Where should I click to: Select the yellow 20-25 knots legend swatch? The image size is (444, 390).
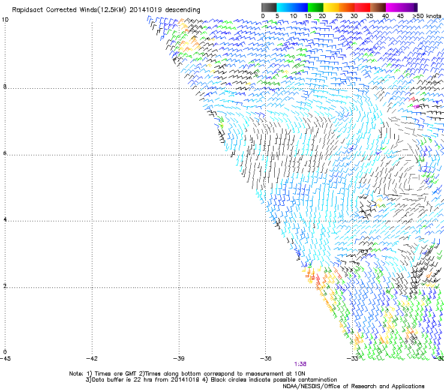(331, 7)
